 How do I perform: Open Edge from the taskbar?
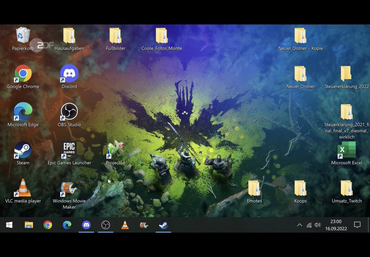[67, 225]
